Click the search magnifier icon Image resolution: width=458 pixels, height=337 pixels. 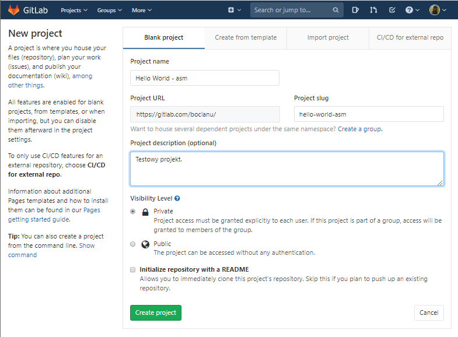coord(335,10)
